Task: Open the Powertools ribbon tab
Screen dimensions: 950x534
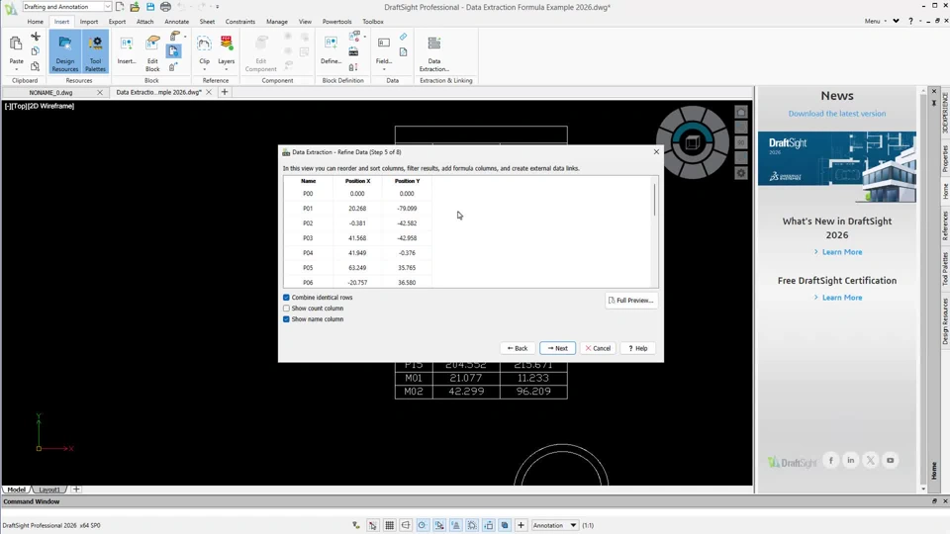Action: pyautogui.click(x=336, y=21)
